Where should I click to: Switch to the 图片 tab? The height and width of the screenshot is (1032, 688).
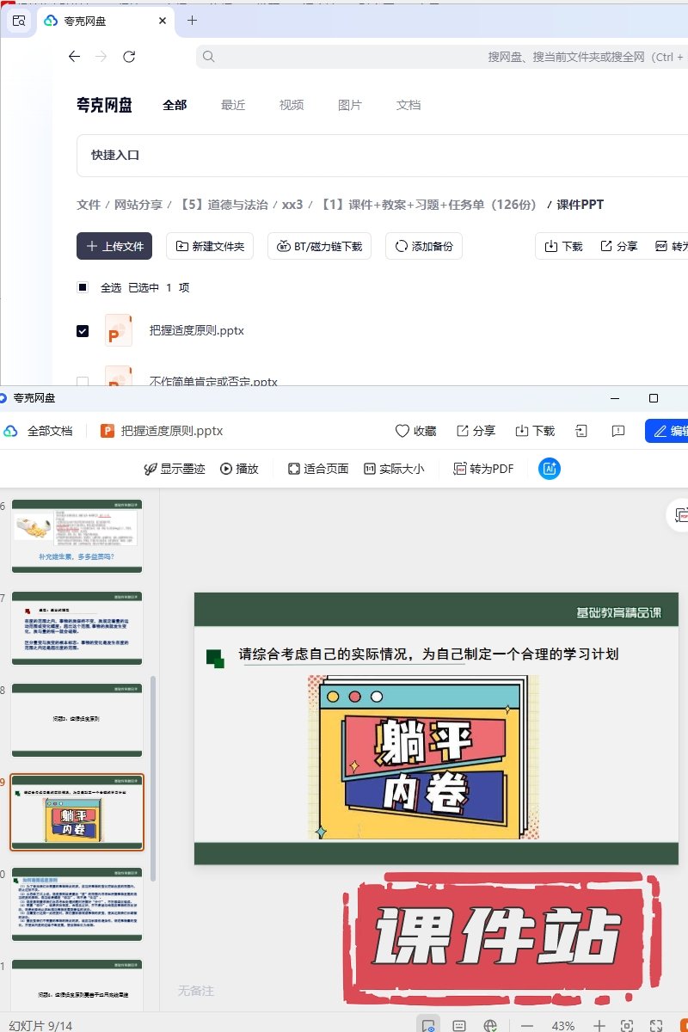pyautogui.click(x=350, y=105)
